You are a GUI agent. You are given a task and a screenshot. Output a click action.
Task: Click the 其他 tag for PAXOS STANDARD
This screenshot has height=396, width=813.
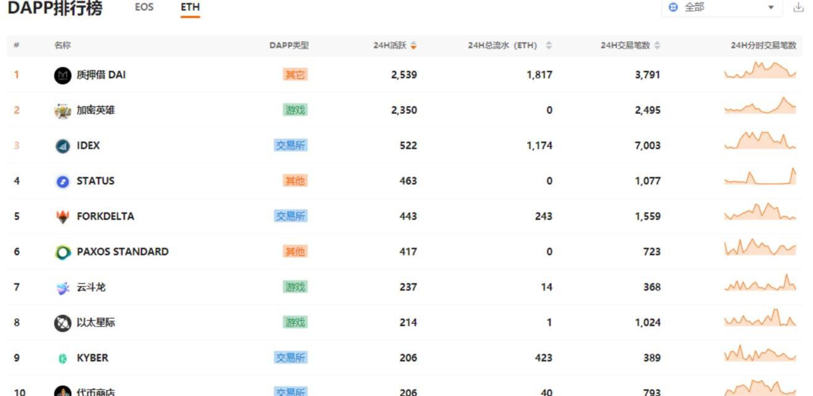pyautogui.click(x=295, y=251)
